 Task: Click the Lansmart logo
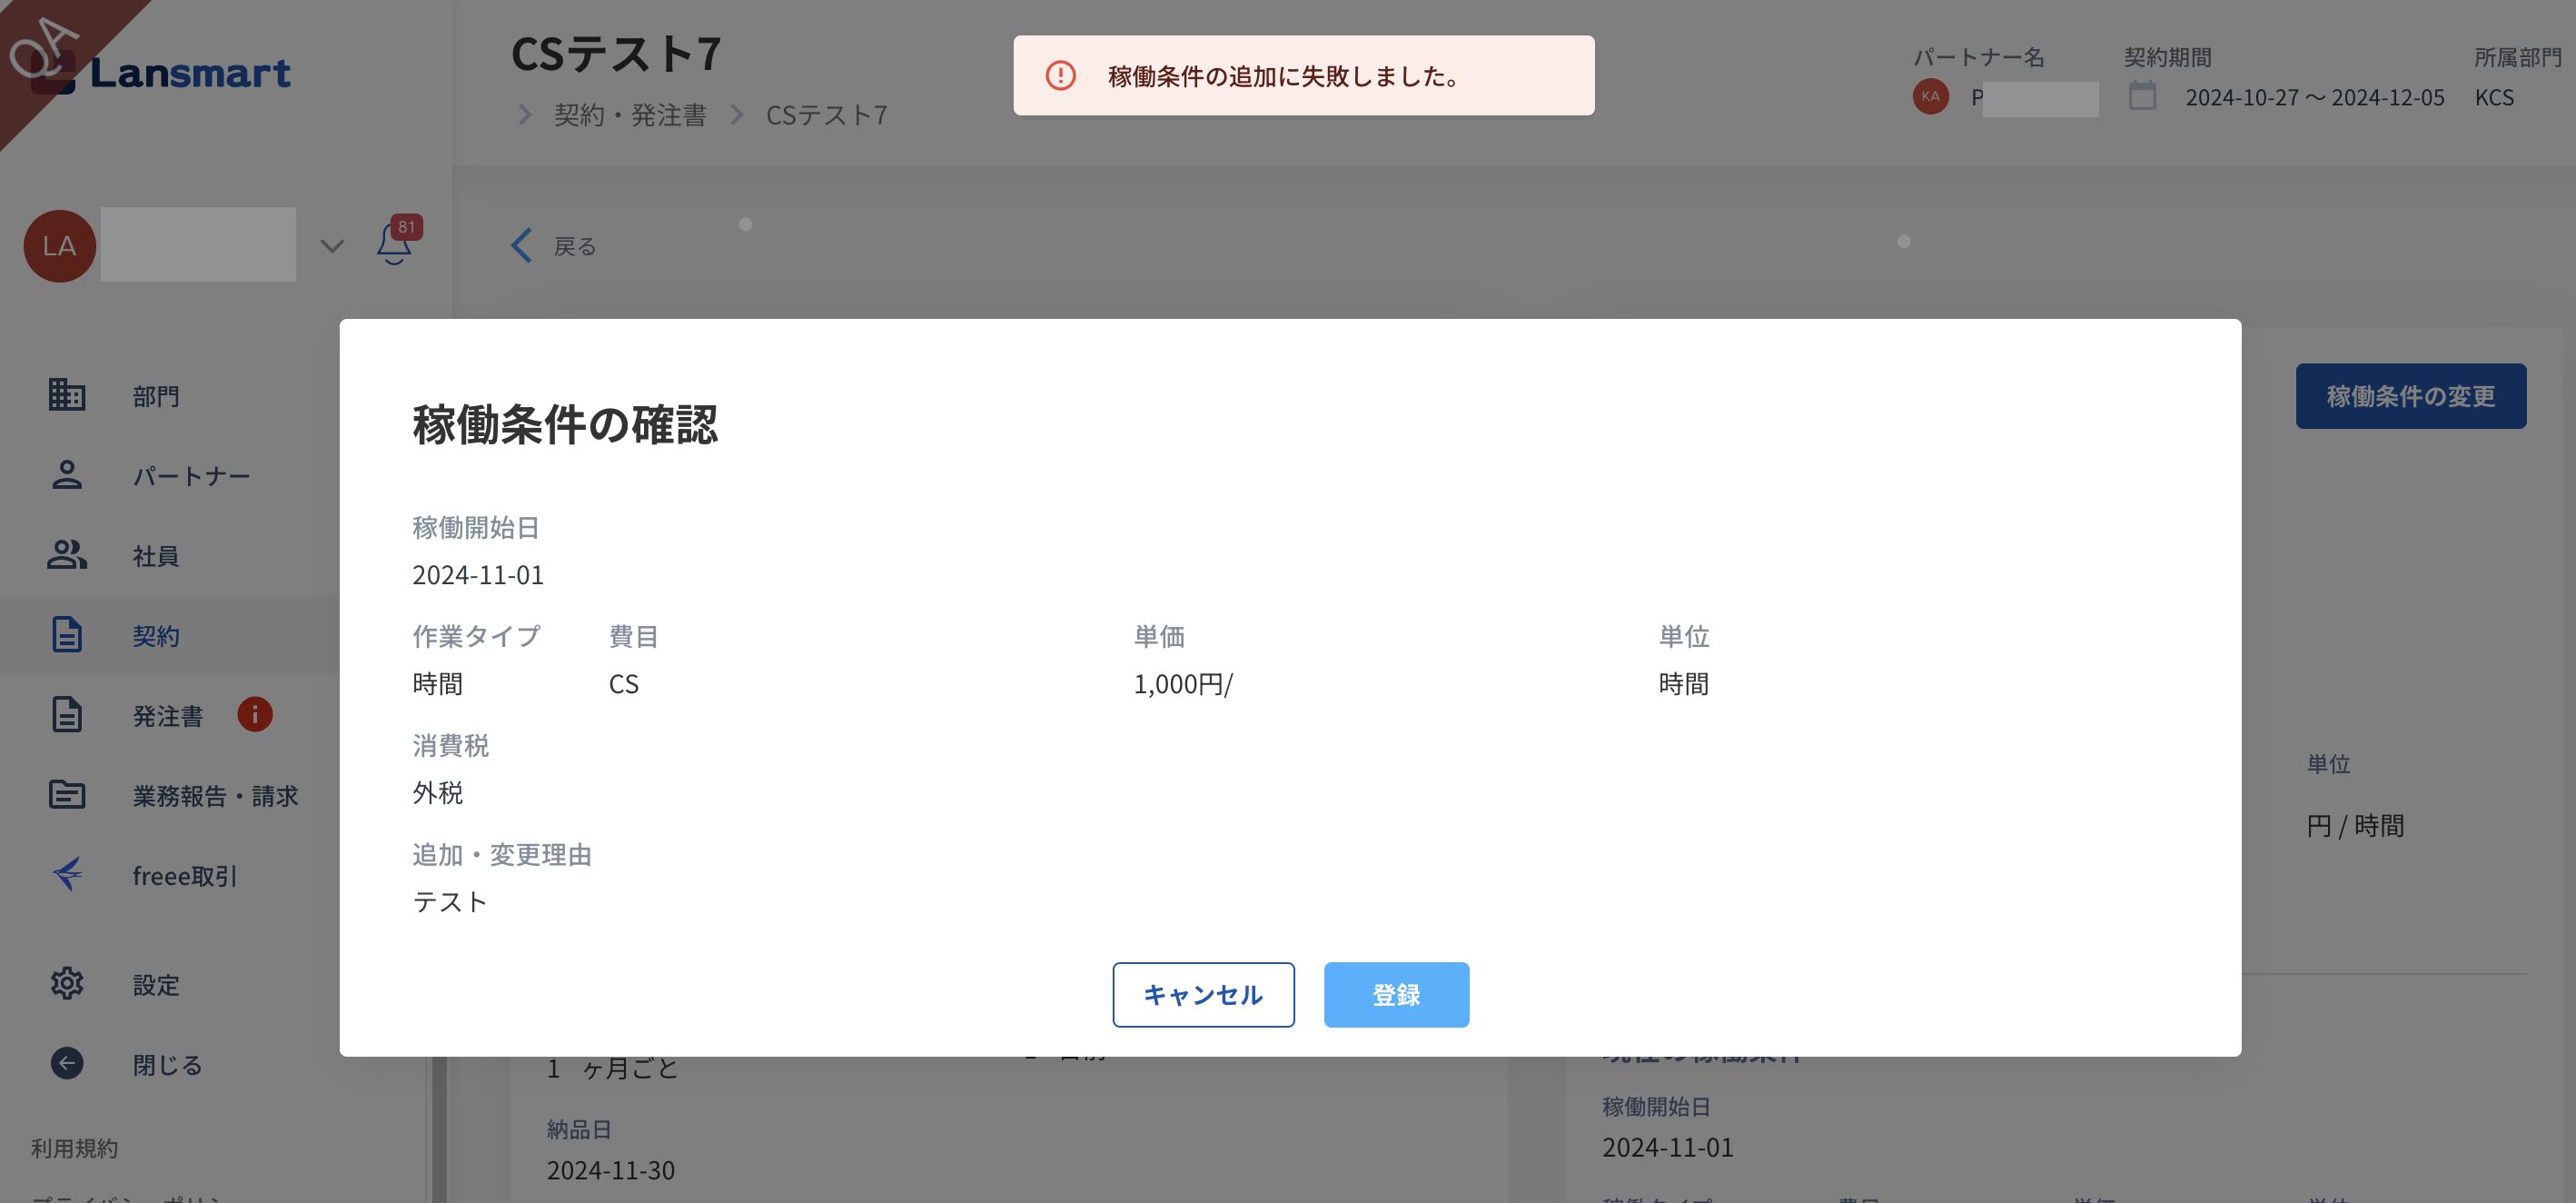coord(189,73)
